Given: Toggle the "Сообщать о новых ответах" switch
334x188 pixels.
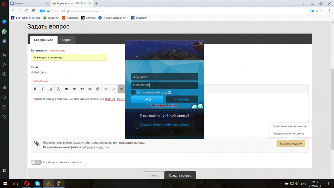Looking at the screenshot, I should (36, 162).
